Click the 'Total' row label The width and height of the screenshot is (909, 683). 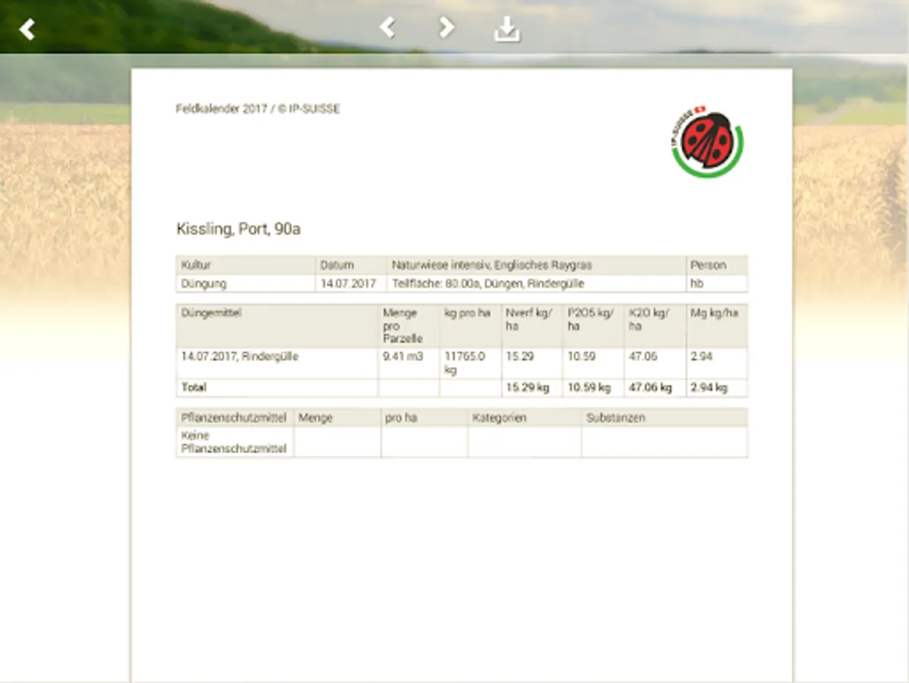pos(194,387)
